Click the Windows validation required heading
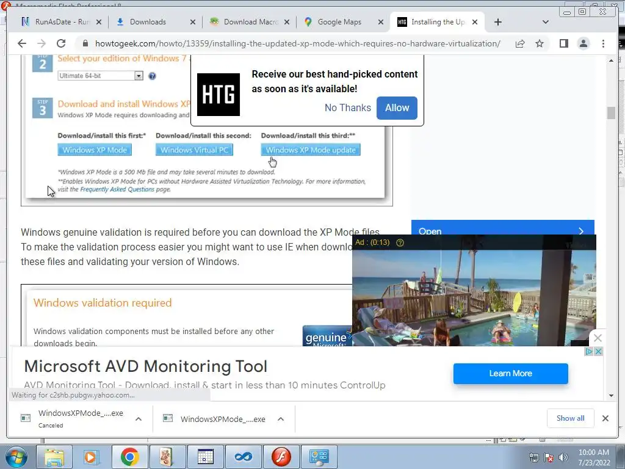The image size is (625, 469). coord(103,303)
